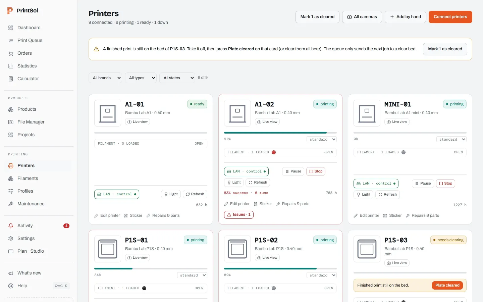Click the Connect printers button

point(450,17)
